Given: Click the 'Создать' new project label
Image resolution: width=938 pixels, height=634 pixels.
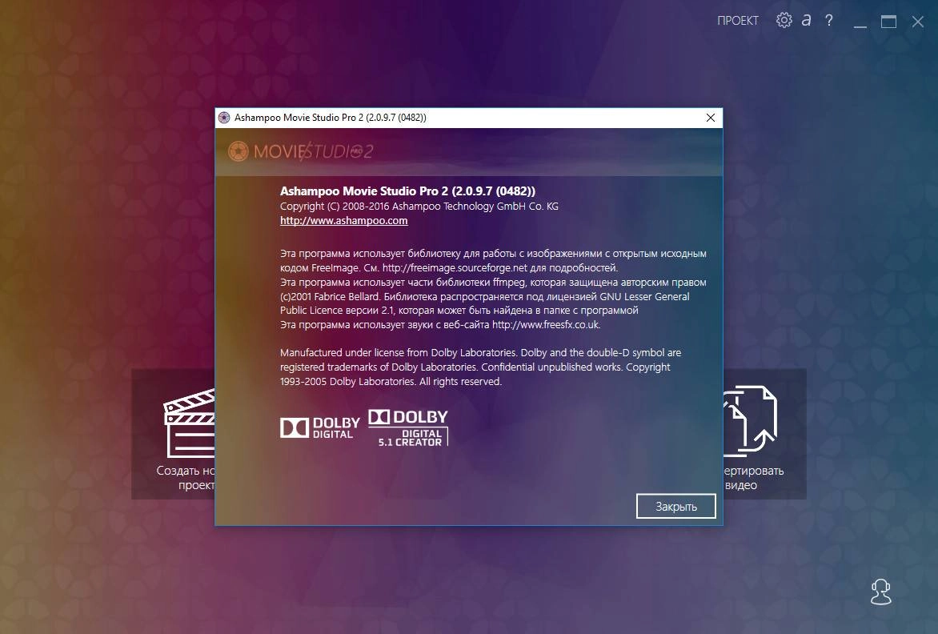Looking at the screenshot, I should pyautogui.click(x=186, y=471).
